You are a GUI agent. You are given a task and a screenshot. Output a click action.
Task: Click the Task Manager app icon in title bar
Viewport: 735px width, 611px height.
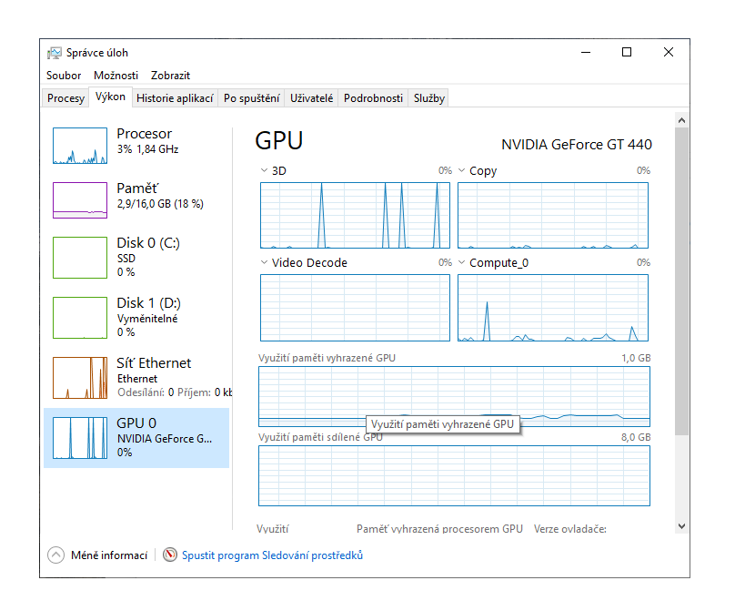55,53
